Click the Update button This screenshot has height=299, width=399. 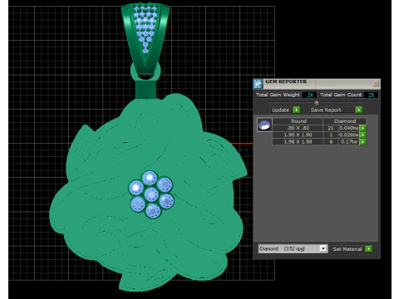[280, 110]
